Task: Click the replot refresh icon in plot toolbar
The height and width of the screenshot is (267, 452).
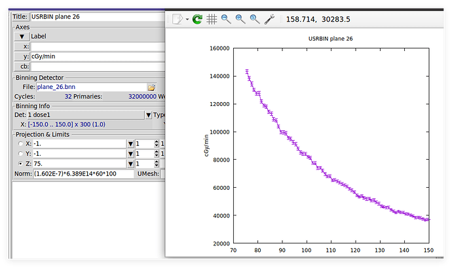Action: (197, 19)
